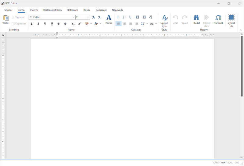Apply the text highlight color
Viewport: 244px width, 166px height.
(87, 24)
